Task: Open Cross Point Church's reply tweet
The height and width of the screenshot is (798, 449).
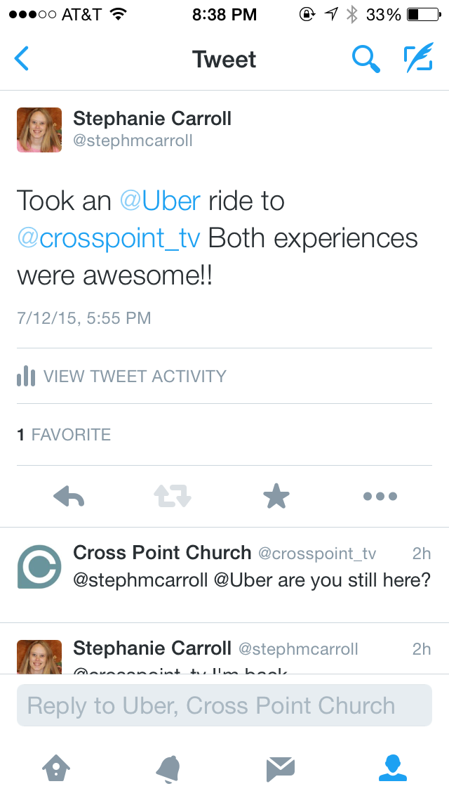Action: point(251,581)
